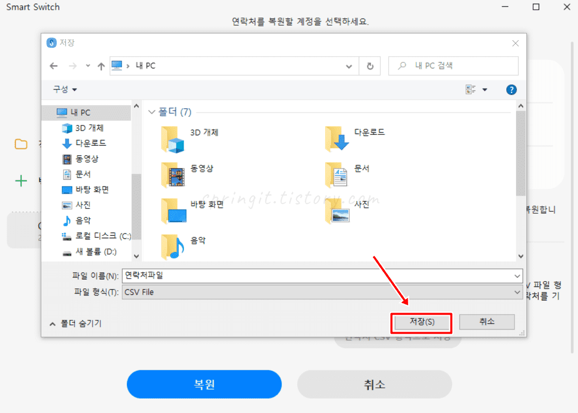Viewport: 578px width, 413px height.
Task: Click the 사진 folder icon in file list
Action: pyautogui.click(x=337, y=211)
